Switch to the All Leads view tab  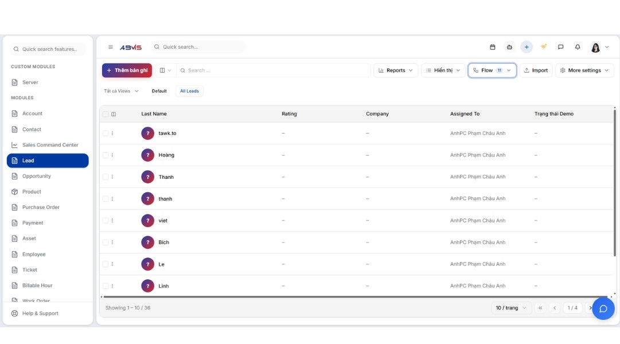(x=189, y=91)
